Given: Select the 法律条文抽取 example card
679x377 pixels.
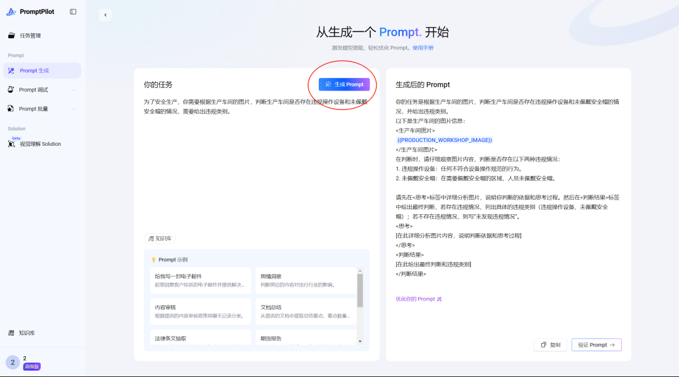Looking at the screenshot, I should click(x=201, y=337).
